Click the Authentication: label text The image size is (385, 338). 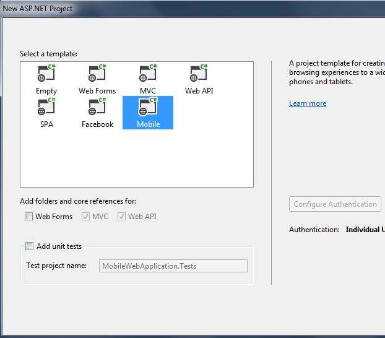(314, 230)
